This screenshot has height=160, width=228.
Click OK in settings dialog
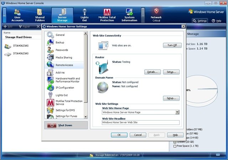119,135
